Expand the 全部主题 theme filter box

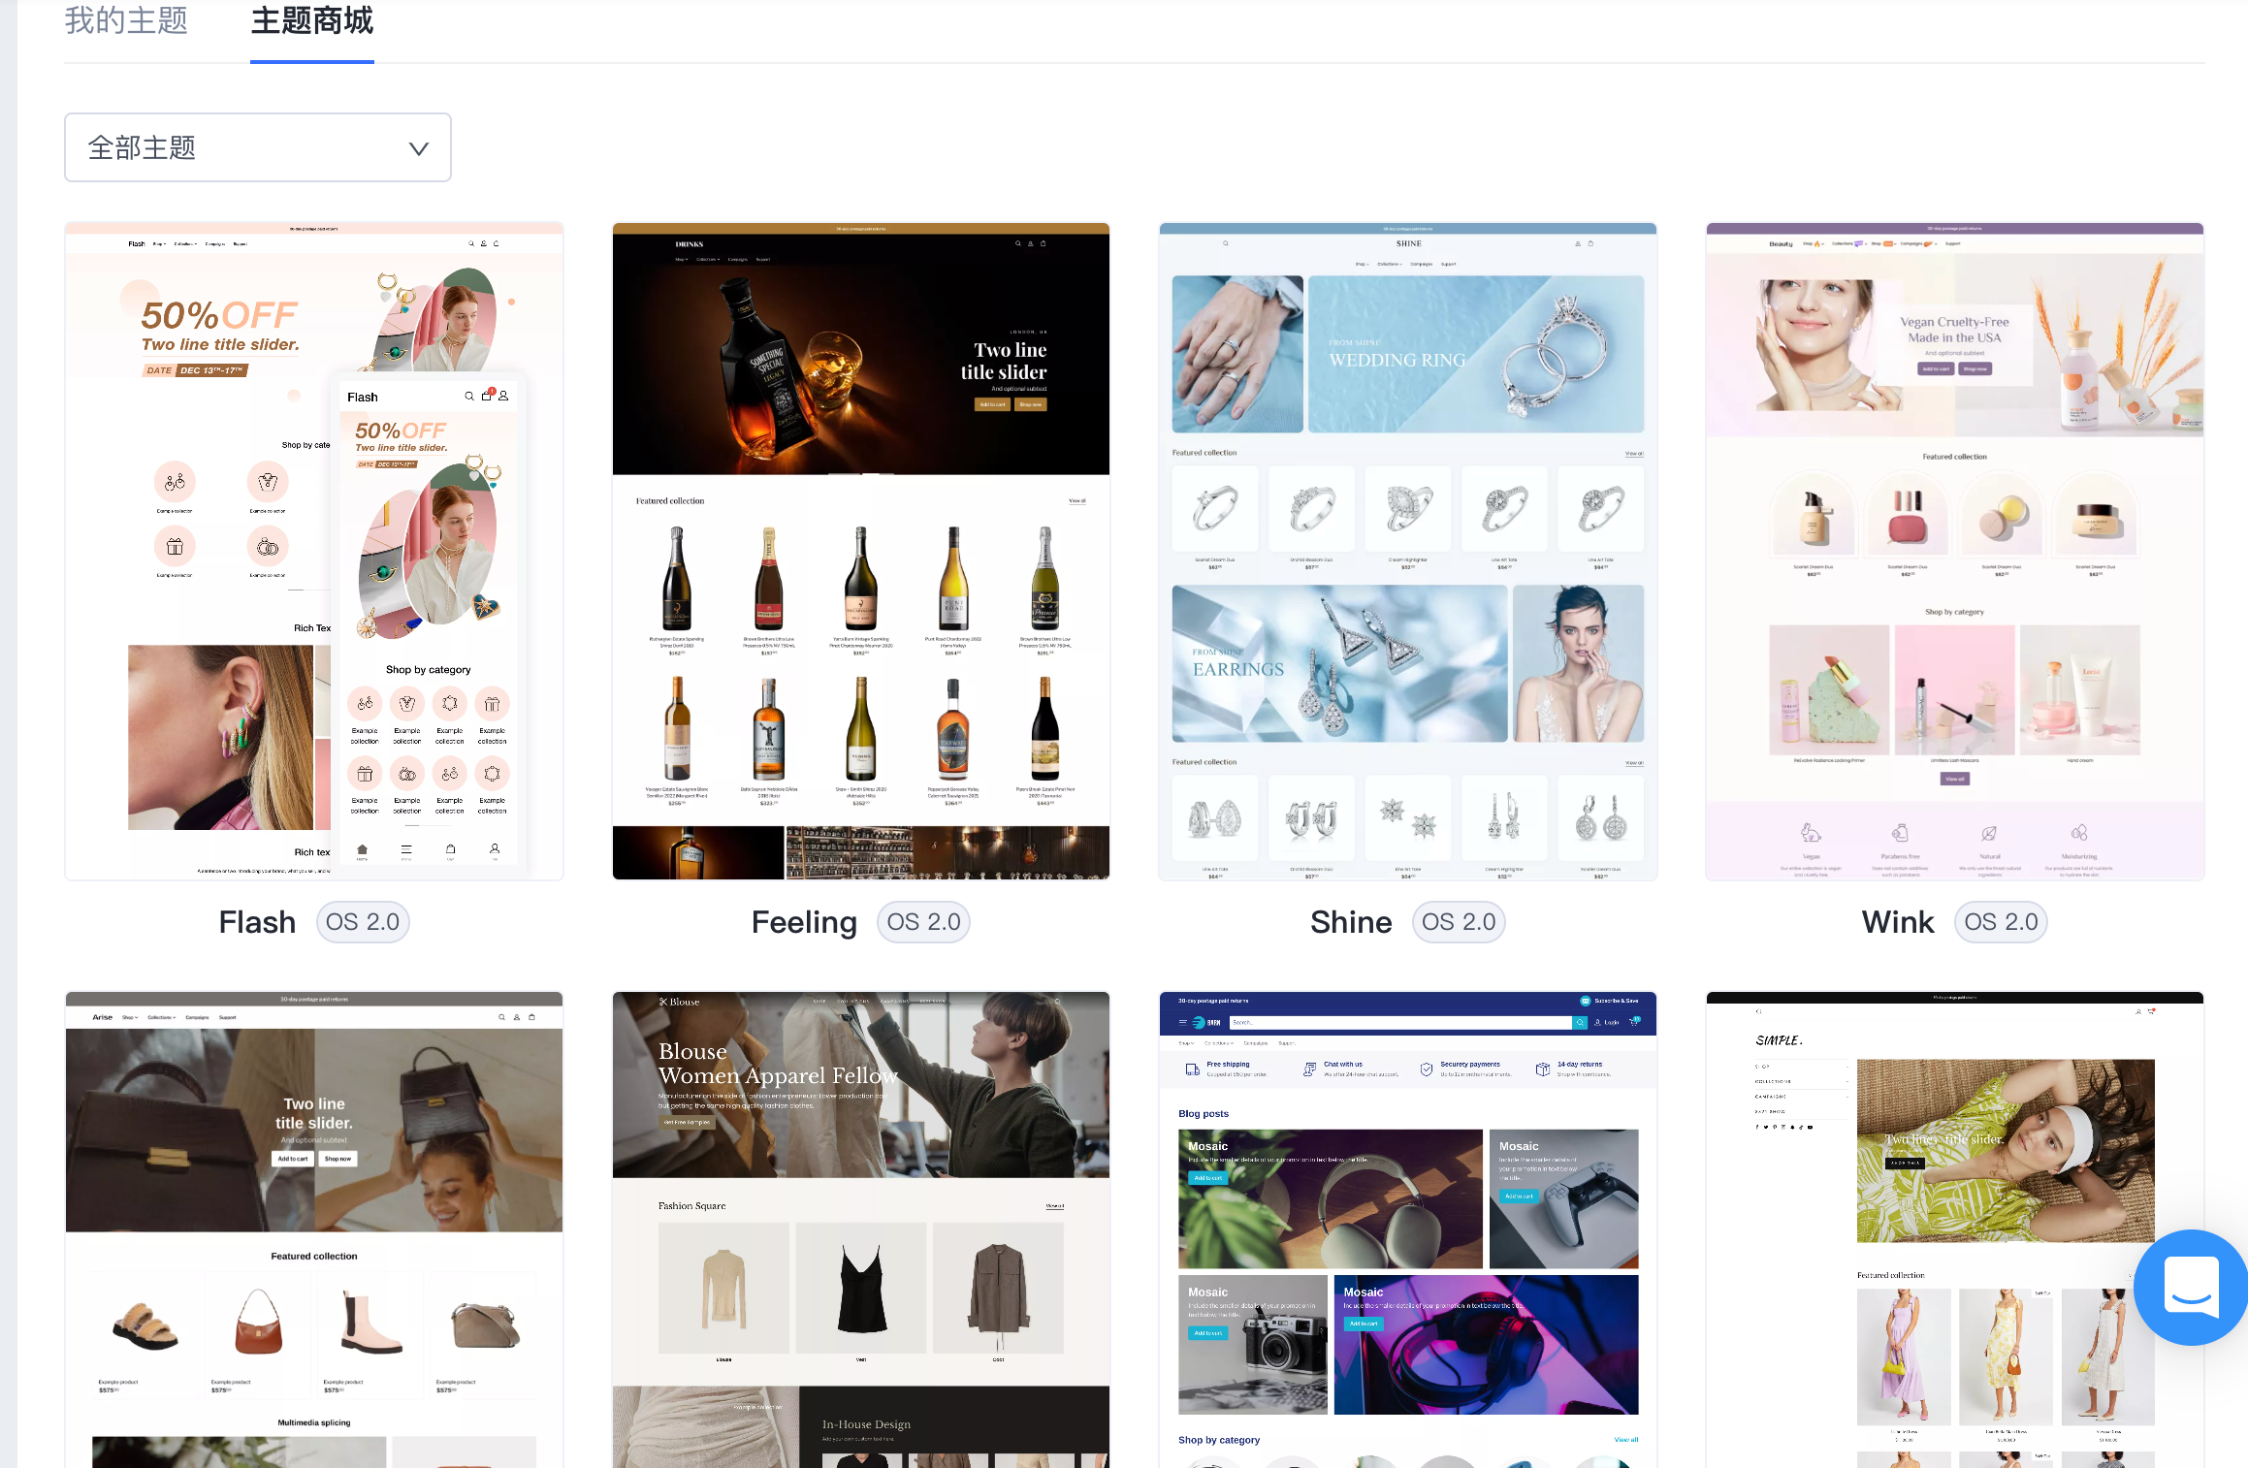click(x=257, y=147)
